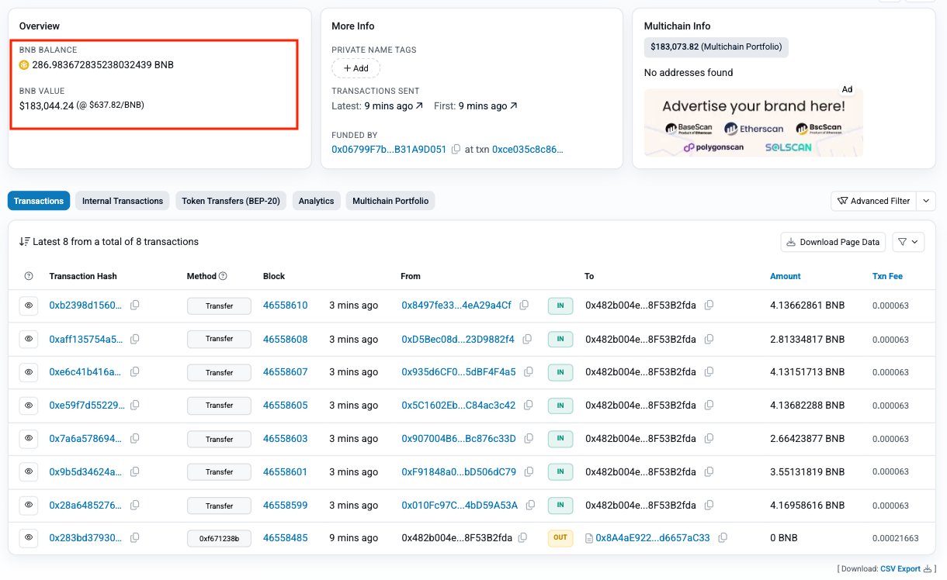Copy sender address 0x5C1602Eb...C84ac3c42
947x580 pixels.
(528, 406)
